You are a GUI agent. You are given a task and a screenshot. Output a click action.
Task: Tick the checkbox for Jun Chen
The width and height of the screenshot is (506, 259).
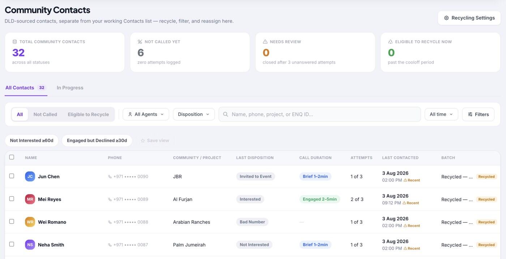pos(12,176)
